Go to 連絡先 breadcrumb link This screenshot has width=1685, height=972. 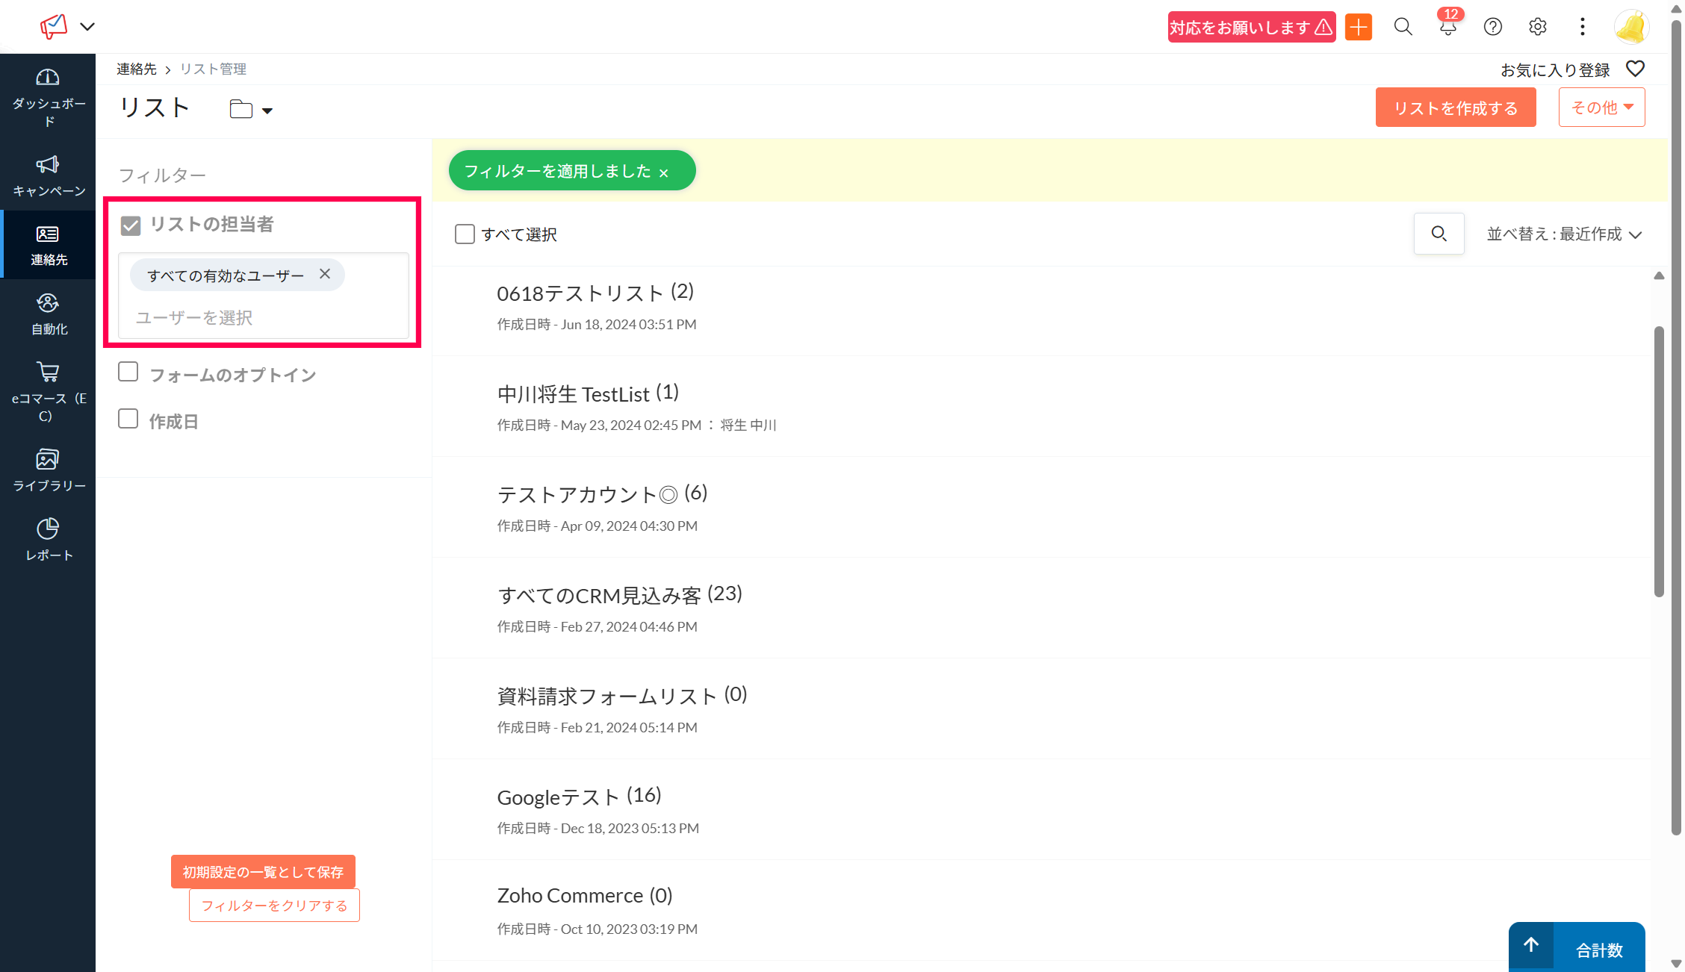[x=137, y=69]
